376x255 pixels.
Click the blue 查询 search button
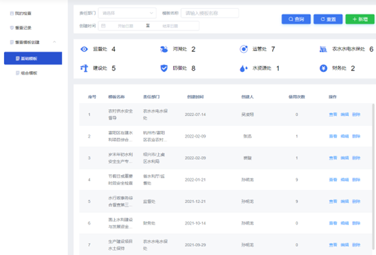(x=296, y=19)
